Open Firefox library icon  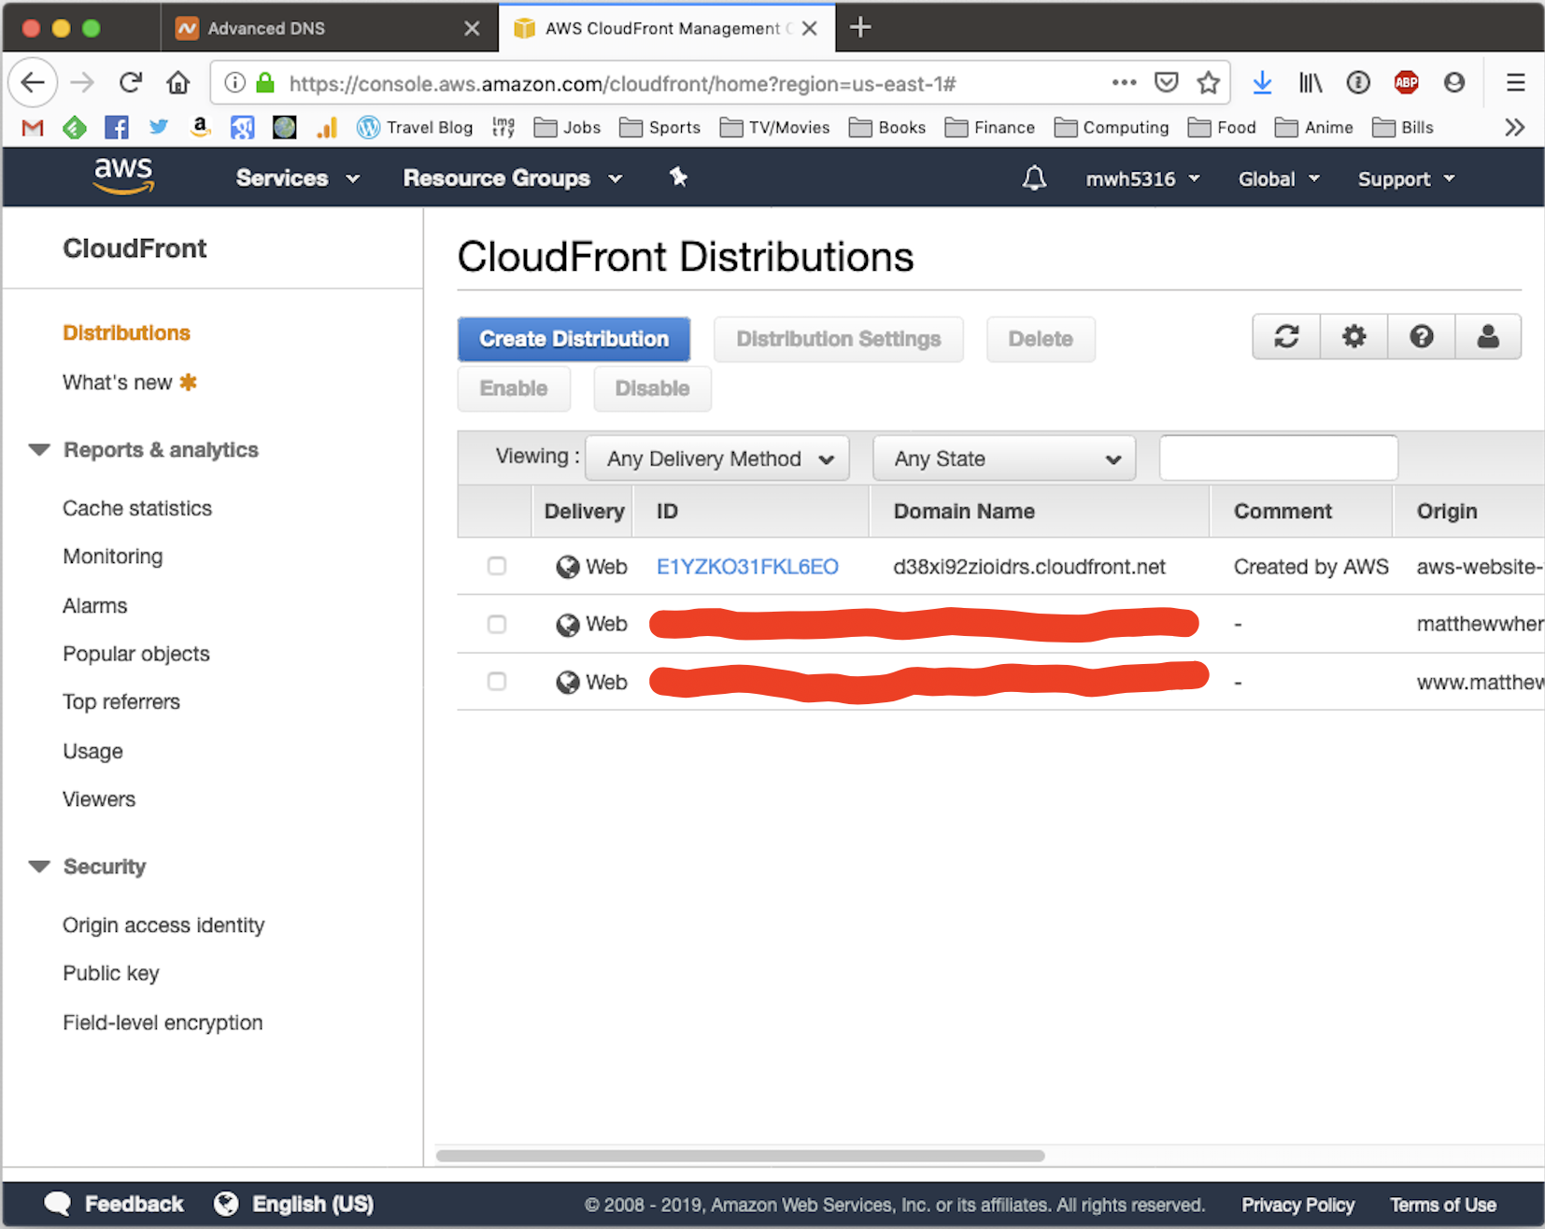pos(1311,83)
